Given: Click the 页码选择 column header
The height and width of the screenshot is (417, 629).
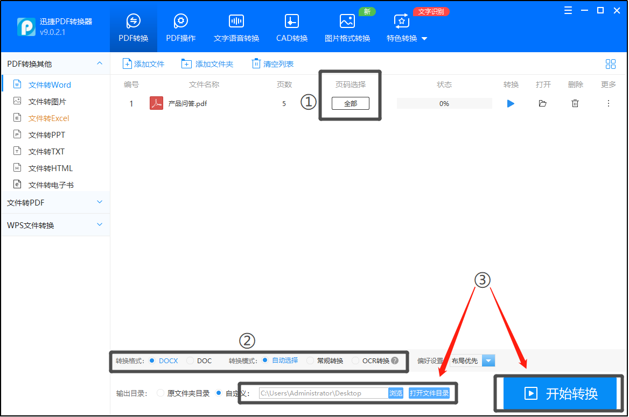Looking at the screenshot, I should 351,84.
